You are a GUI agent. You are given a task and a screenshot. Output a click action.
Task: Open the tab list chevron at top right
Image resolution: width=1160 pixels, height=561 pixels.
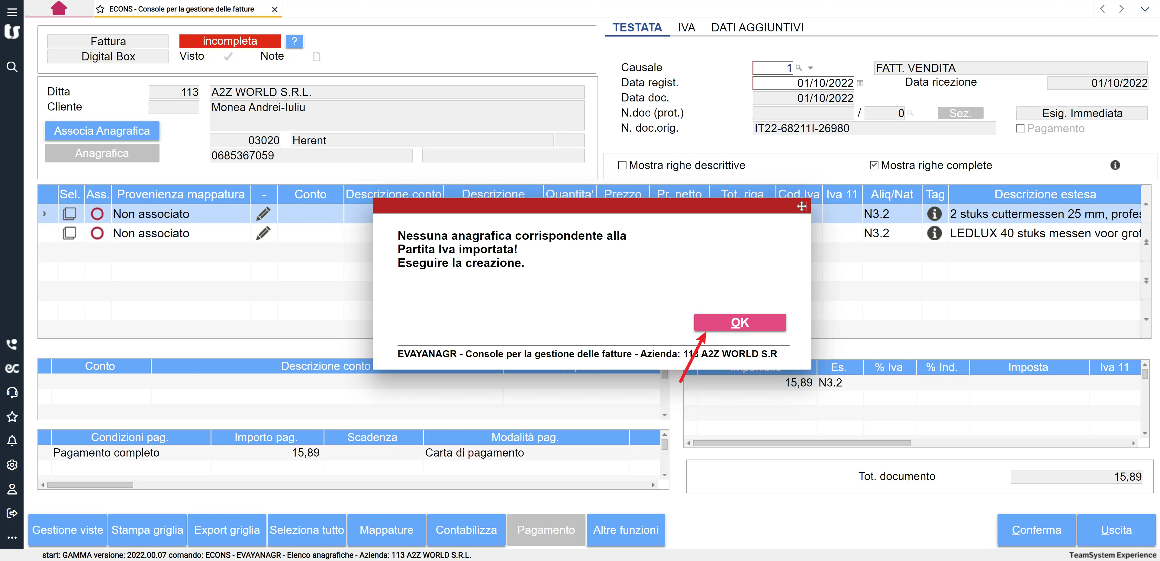click(1145, 9)
